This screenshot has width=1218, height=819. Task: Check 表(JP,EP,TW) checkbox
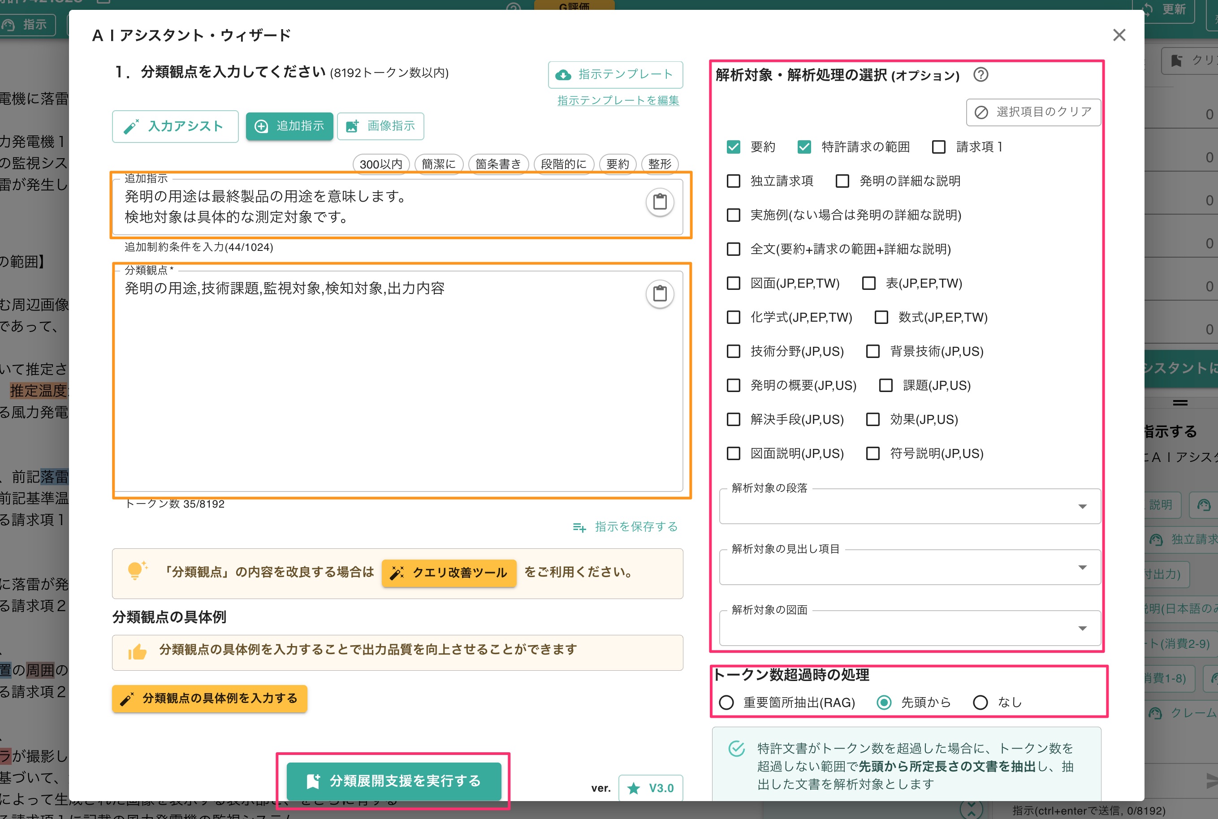coord(868,283)
